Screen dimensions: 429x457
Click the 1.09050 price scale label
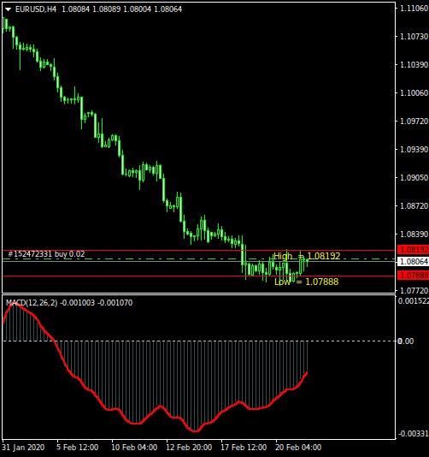pyautogui.click(x=414, y=178)
